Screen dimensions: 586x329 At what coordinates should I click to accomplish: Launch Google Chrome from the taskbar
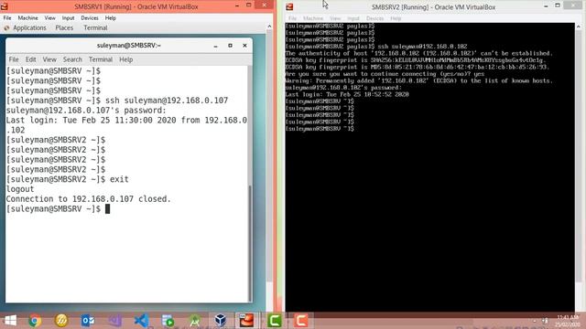35,321
